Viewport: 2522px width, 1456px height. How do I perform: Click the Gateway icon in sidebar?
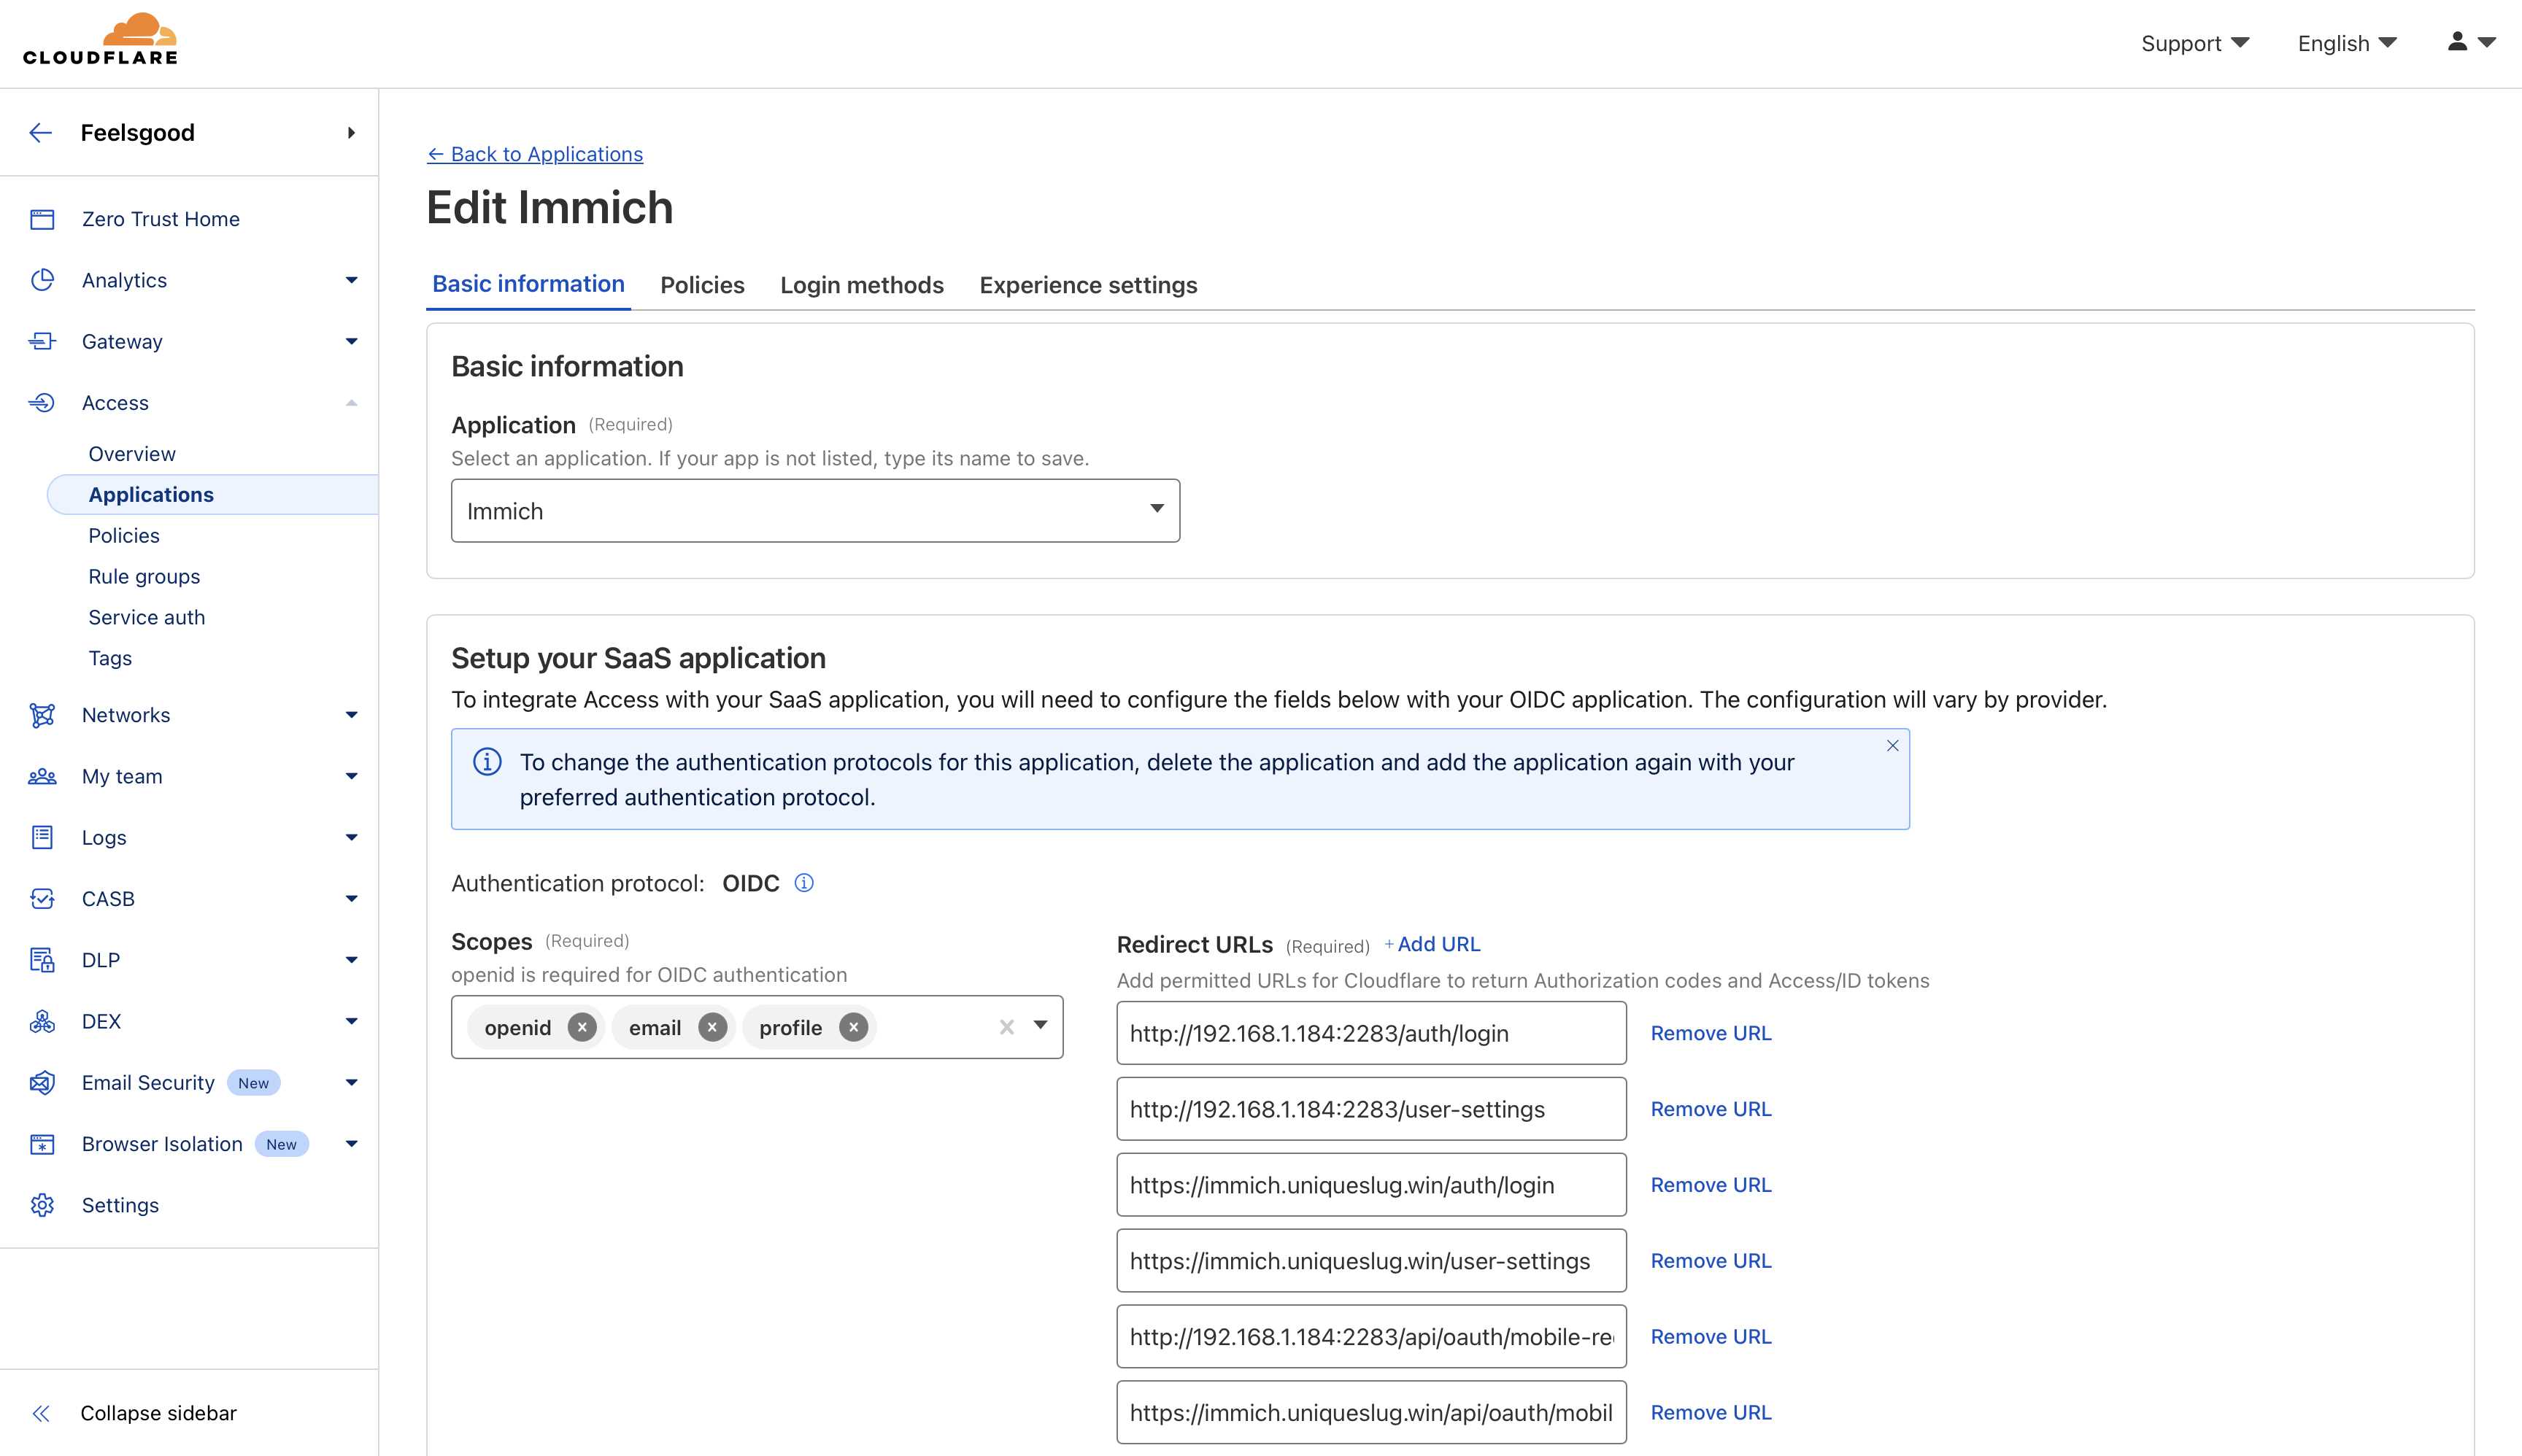point(42,342)
